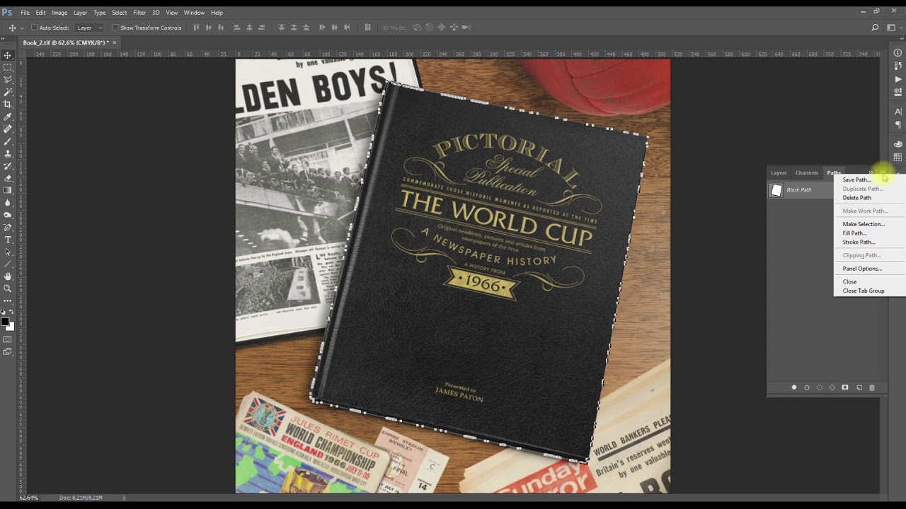Select the Dodge tool
The image size is (906, 509).
coord(8,215)
